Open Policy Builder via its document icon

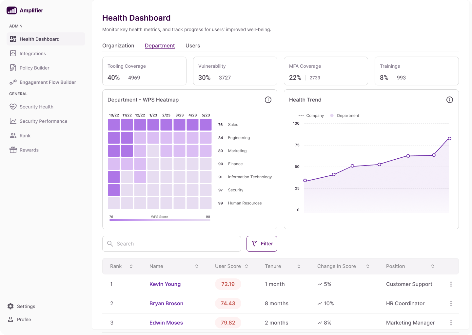pos(13,68)
